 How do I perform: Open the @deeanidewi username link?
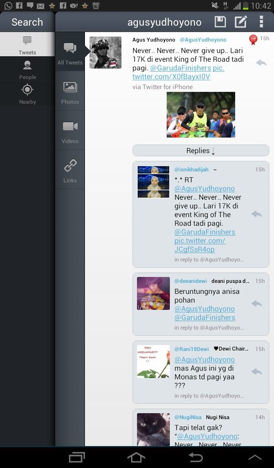pyautogui.click(x=190, y=281)
